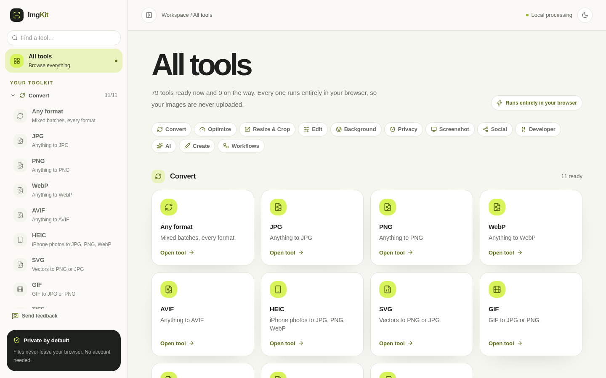606x378 pixels.
Task: Click WebP sidebar item icon
Action: [x=20, y=190]
